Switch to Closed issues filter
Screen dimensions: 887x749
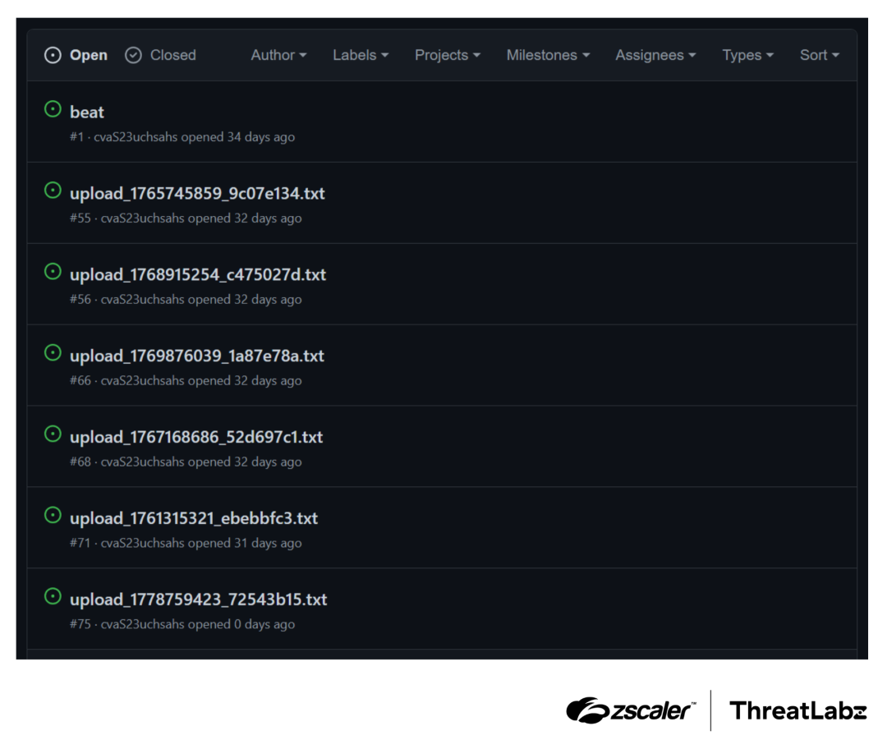click(161, 55)
